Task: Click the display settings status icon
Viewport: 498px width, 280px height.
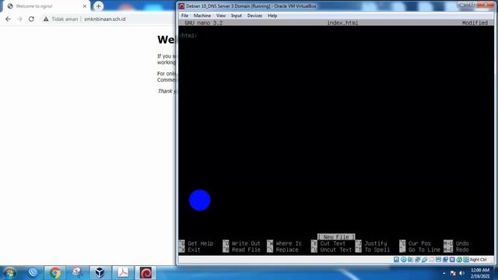Action: (x=438, y=259)
